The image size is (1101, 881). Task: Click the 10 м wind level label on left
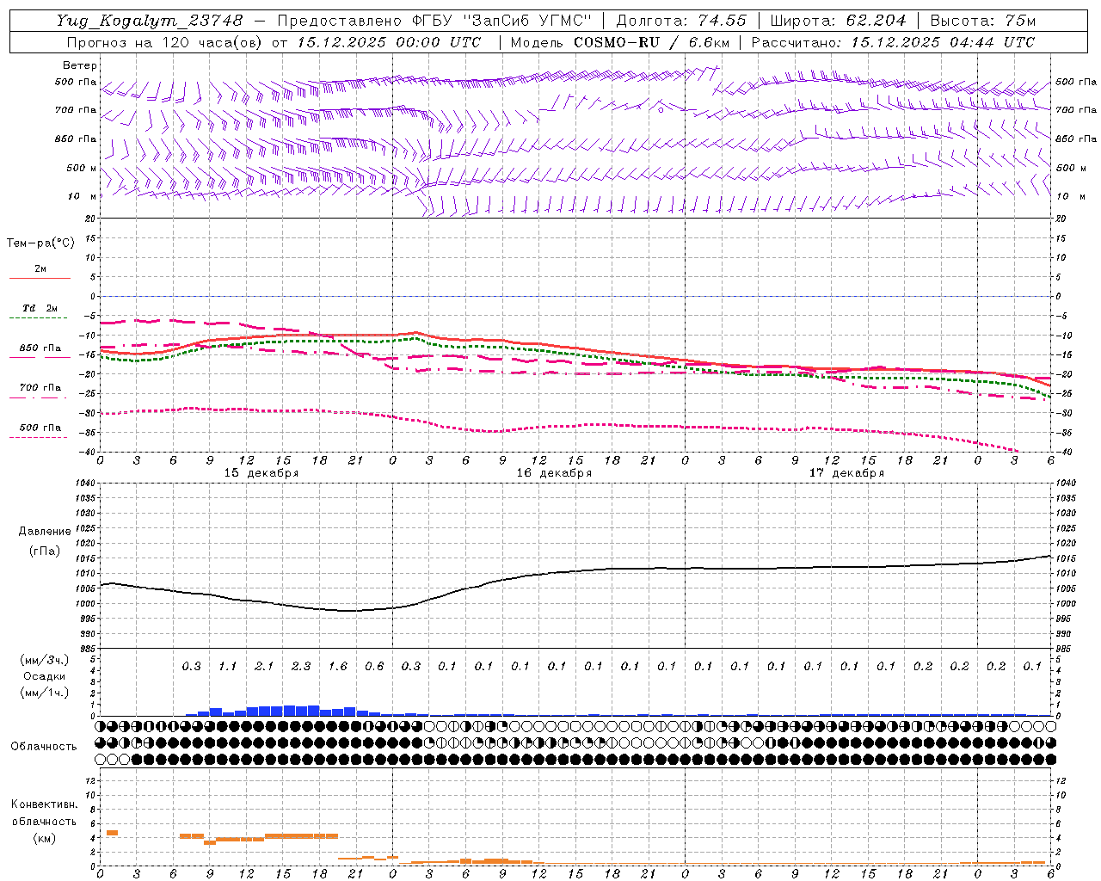coord(83,196)
